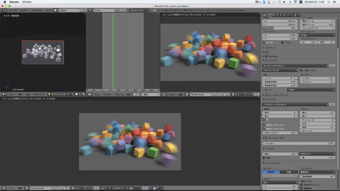This screenshot has height=191, width=340.
Task: Click the 3D view editor type icon
Action: tap(4, 95)
